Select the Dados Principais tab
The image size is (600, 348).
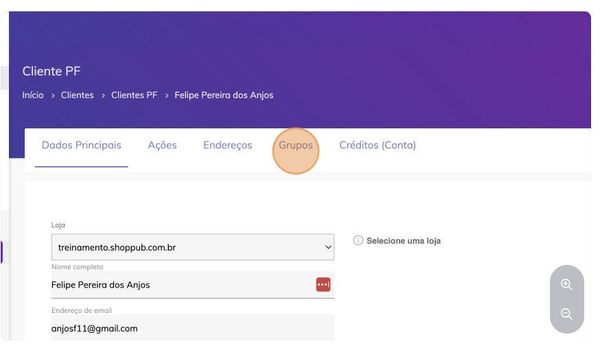[82, 146]
